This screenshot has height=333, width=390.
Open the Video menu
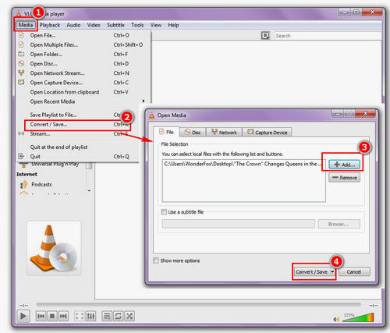point(94,25)
